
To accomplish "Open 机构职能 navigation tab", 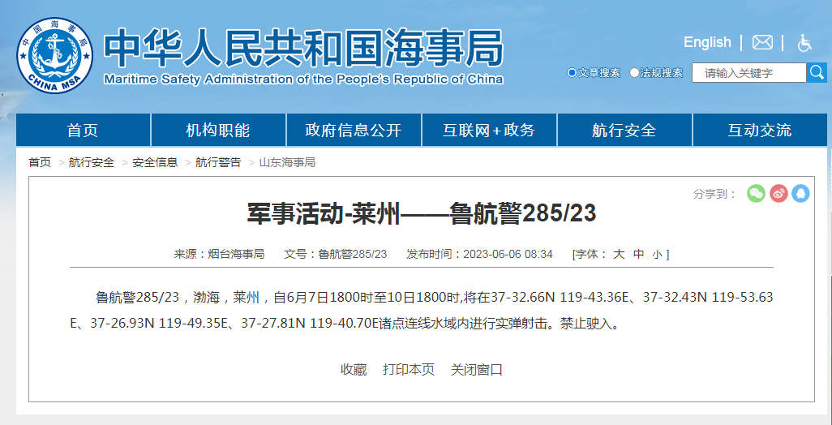I will point(218,130).
